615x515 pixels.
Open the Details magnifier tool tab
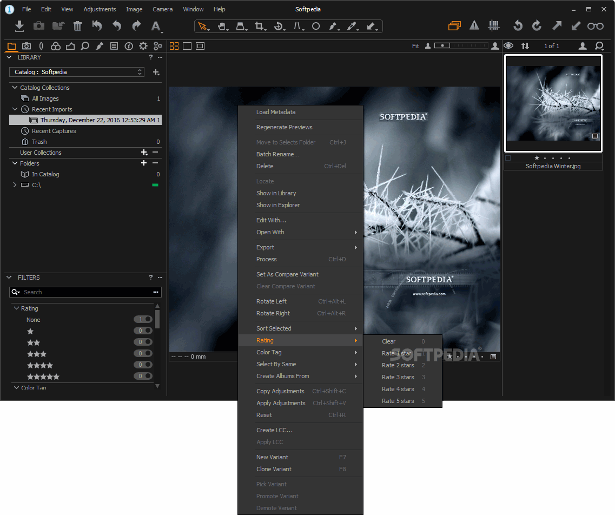pyautogui.click(x=85, y=46)
